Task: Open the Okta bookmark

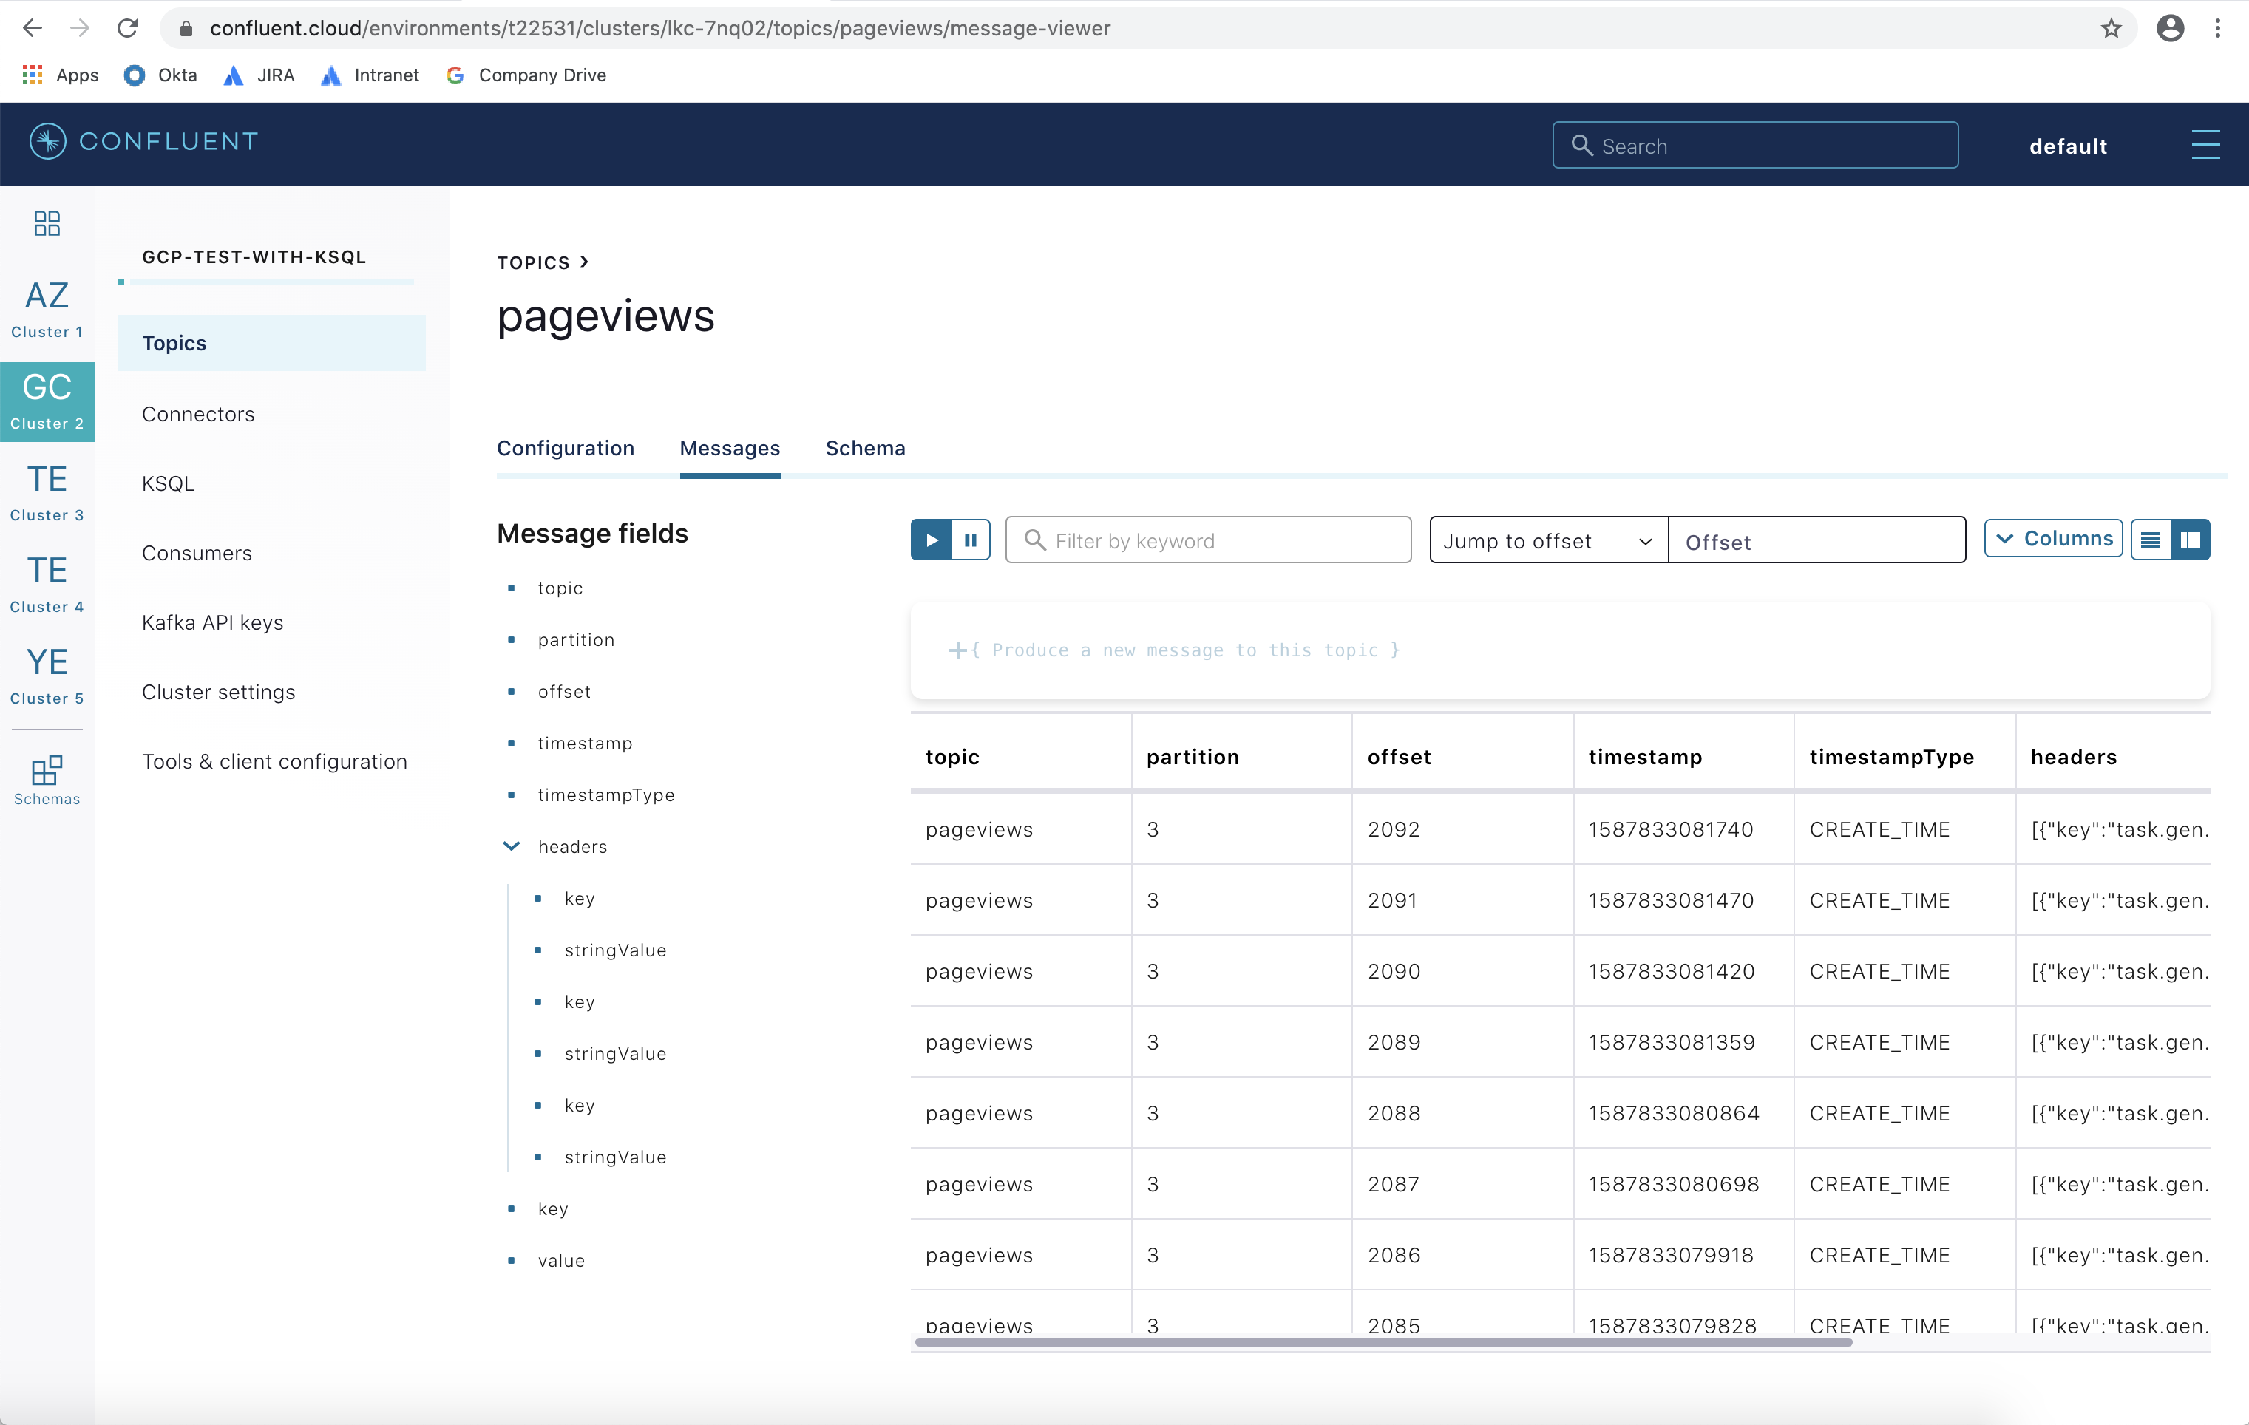Action: click(160, 75)
